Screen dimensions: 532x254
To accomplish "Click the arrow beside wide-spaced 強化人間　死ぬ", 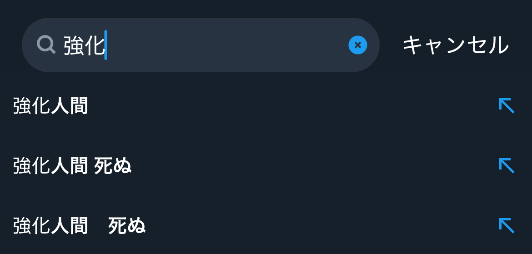I will pos(506,225).
